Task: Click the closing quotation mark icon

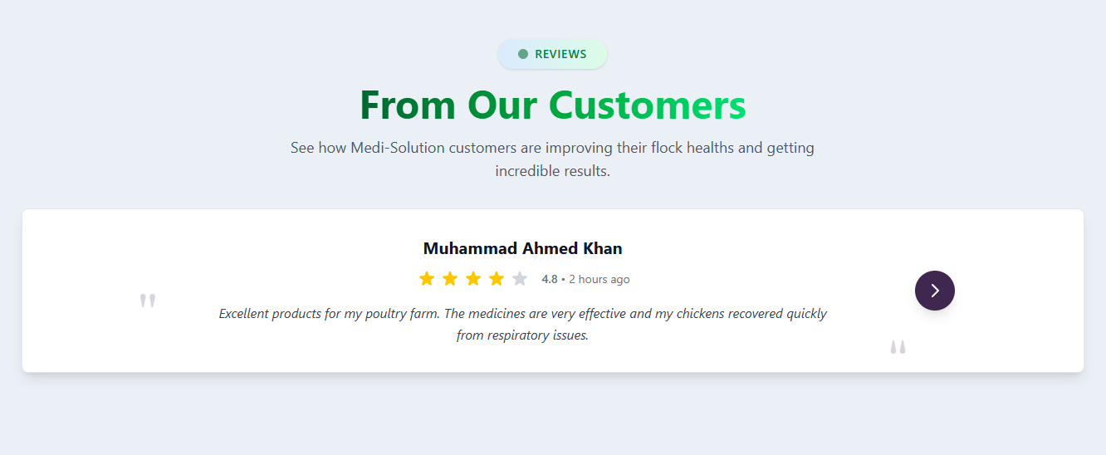Action: click(x=898, y=347)
